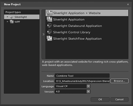
Task: Expand the WPF tree node arrow
Action: pos(7,21)
